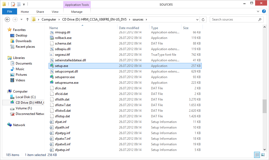The width and height of the screenshot is (269, 160).
Task: Switch to the Home ribbon tab
Action: [25, 12]
